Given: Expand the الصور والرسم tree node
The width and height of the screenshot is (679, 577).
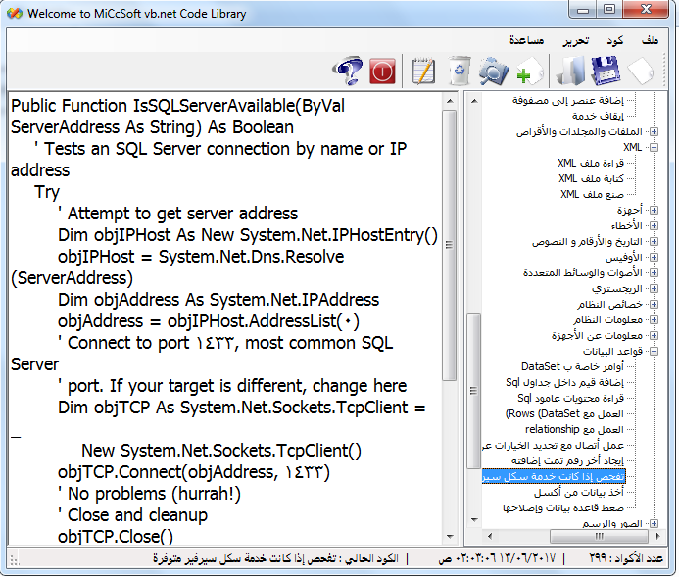Looking at the screenshot, I should (x=654, y=524).
